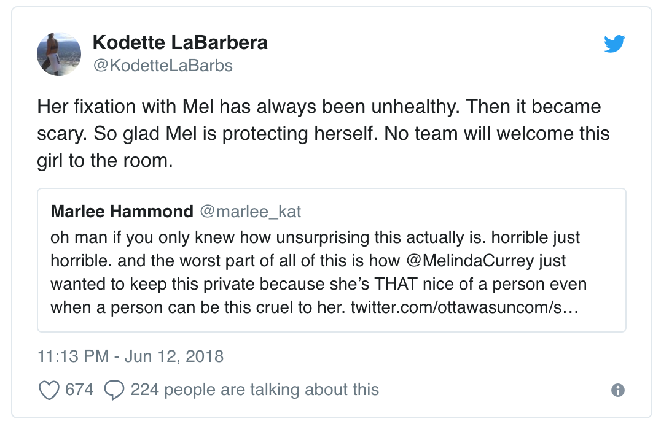Click 'wanted to keep this private' text
The image size is (661, 427).
point(154,284)
